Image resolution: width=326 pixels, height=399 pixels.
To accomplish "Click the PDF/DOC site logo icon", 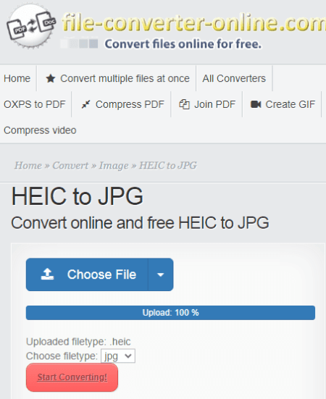I will pyautogui.click(x=31, y=26).
